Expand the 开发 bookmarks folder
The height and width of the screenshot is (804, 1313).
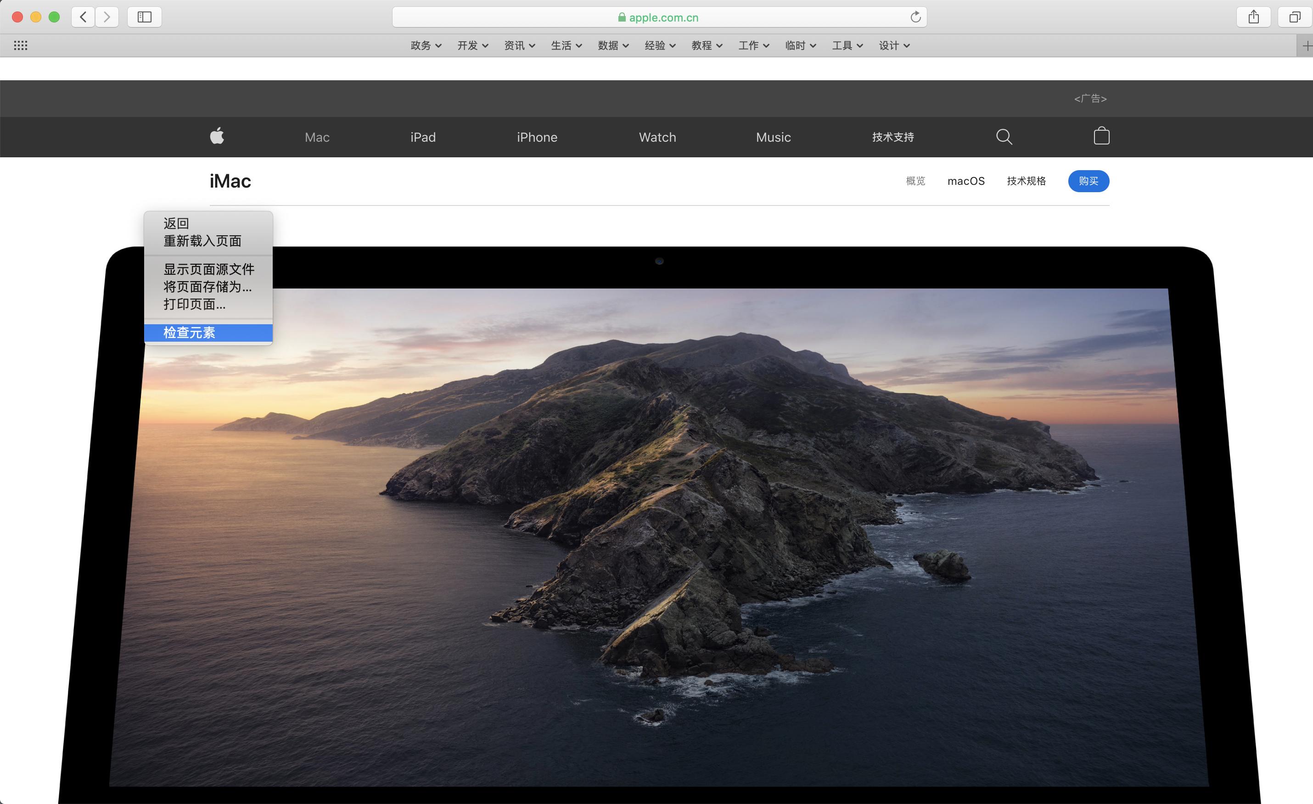click(x=473, y=46)
